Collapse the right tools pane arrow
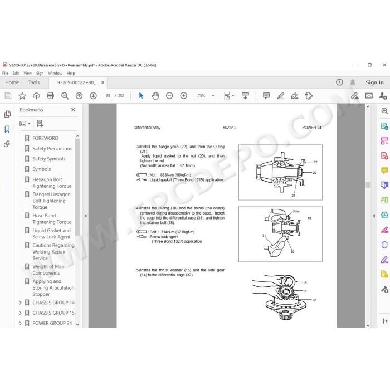The image size is (390, 390). point(374,216)
